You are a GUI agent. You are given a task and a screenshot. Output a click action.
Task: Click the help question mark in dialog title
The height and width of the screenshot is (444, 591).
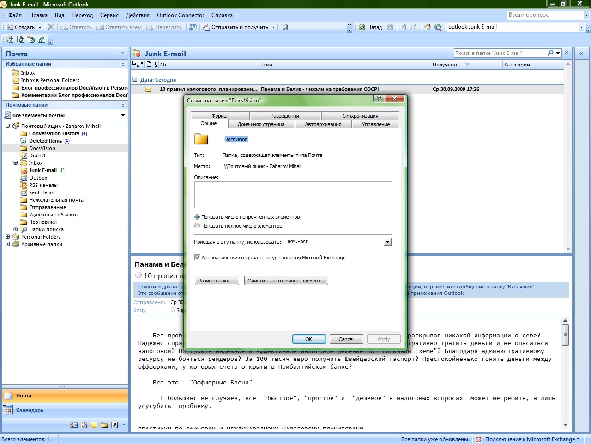coord(379,98)
